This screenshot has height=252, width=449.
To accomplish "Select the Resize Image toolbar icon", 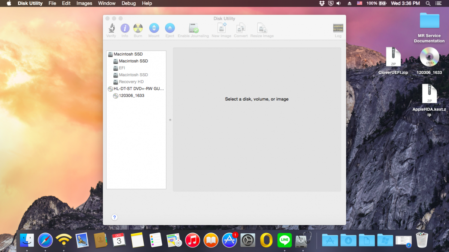I will tap(262, 28).
